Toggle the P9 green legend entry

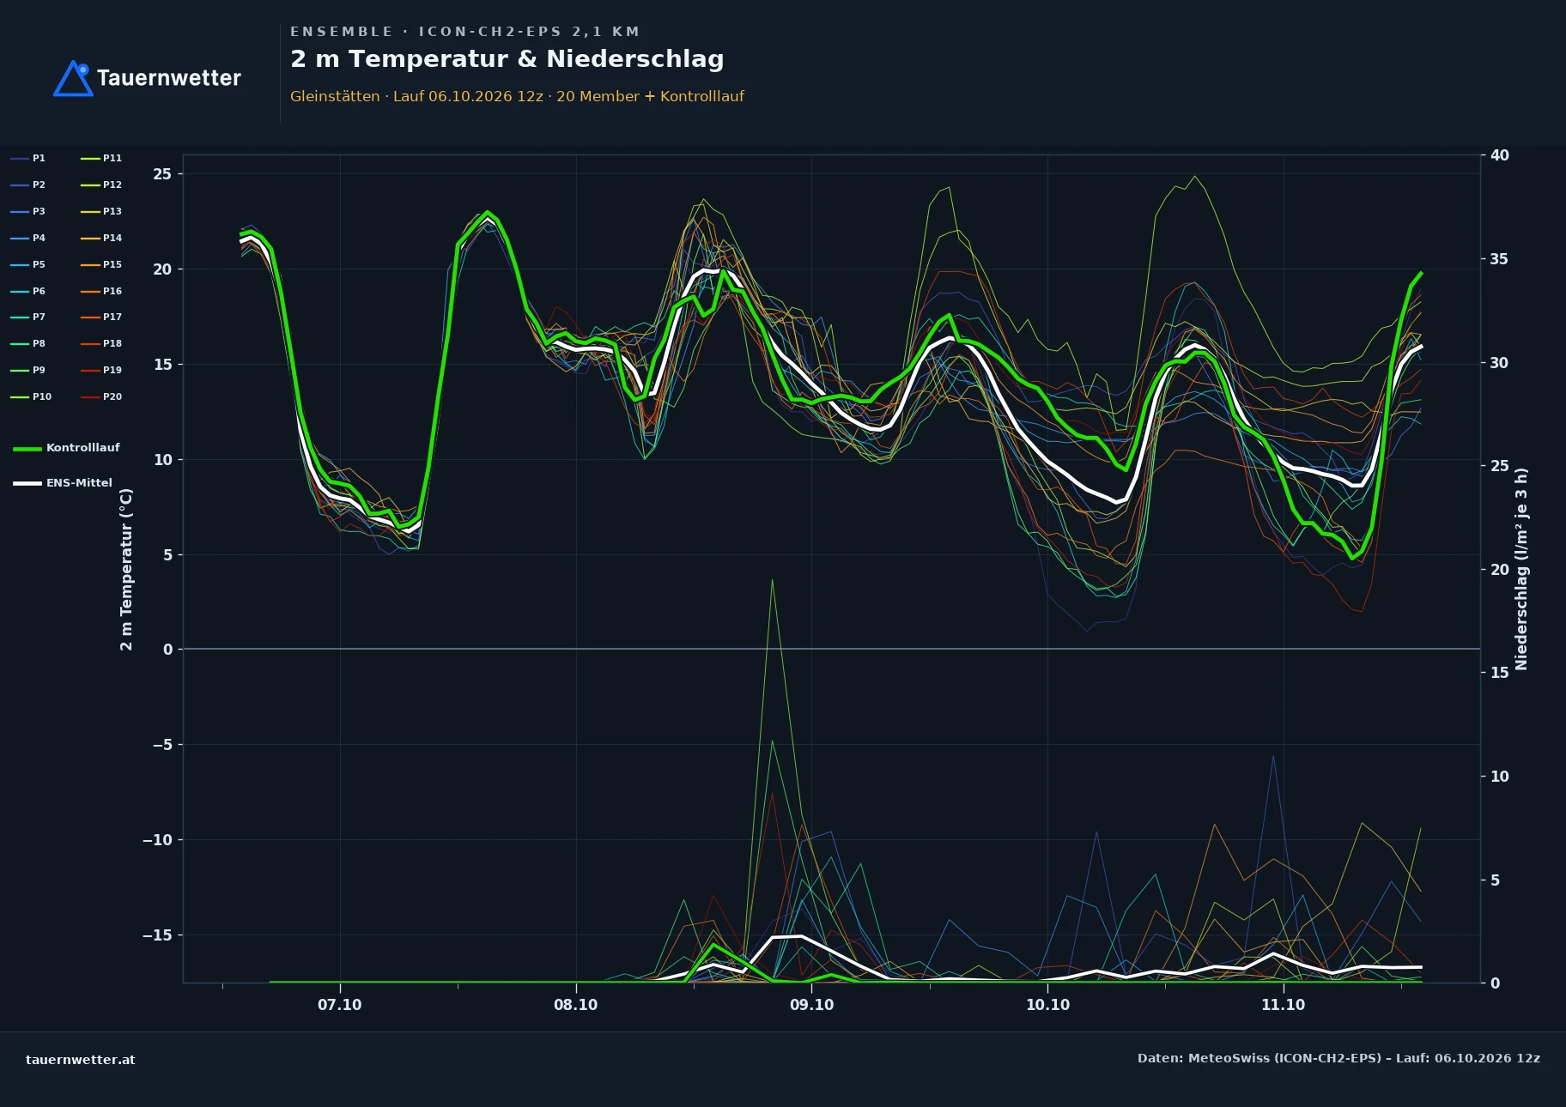tap(27, 370)
